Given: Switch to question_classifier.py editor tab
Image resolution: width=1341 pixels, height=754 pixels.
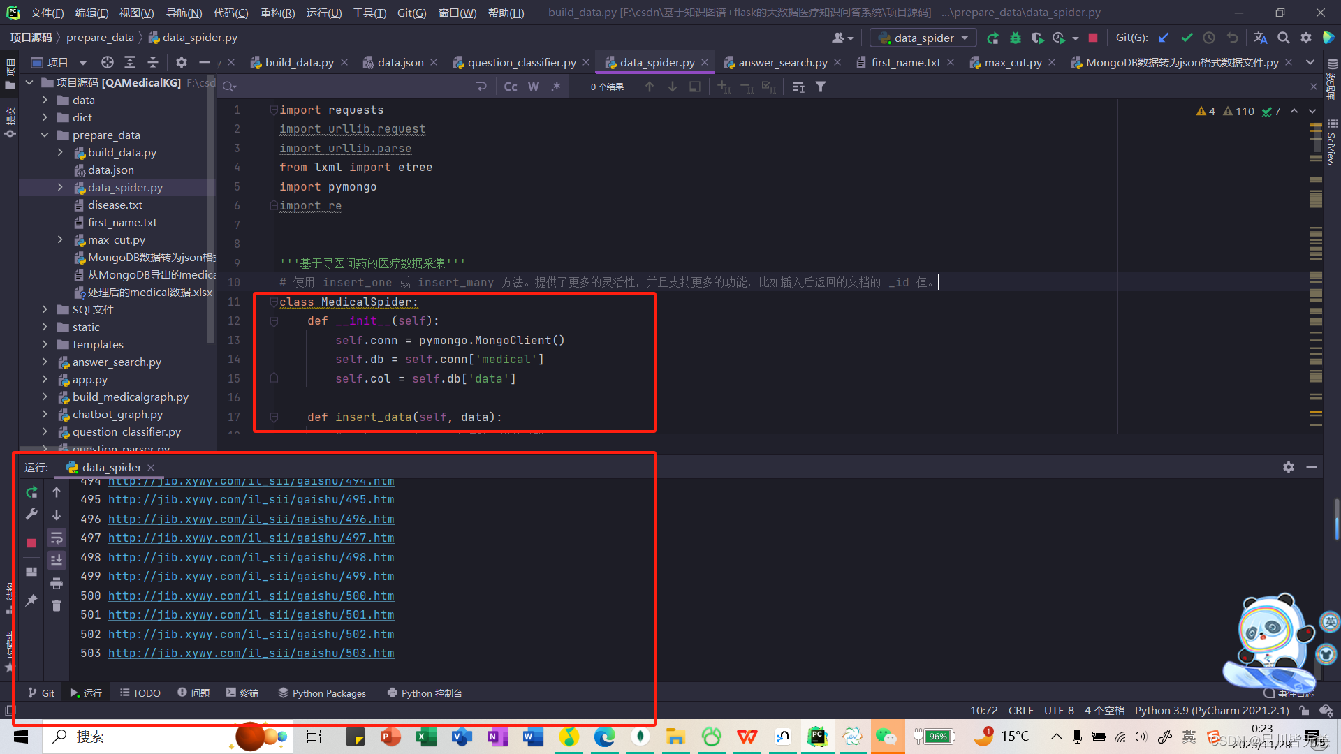Looking at the screenshot, I should pos(521,62).
